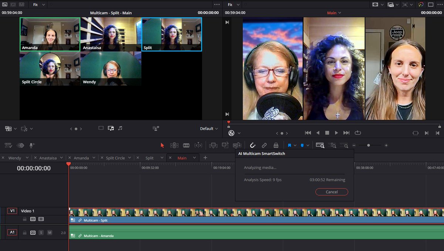This screenshot has width=444, height=251.
Task: Open the Timeline find tool icon
Action: (320, 145)
